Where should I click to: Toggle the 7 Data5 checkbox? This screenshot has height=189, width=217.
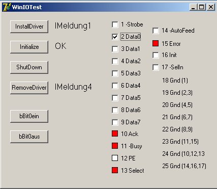(x=115, y=98)
